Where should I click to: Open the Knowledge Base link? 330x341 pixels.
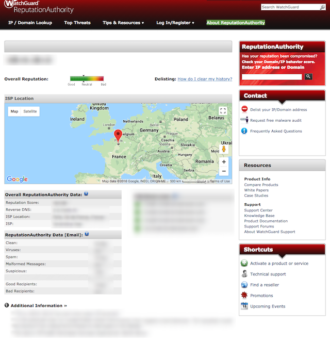(x=259, y=216)
